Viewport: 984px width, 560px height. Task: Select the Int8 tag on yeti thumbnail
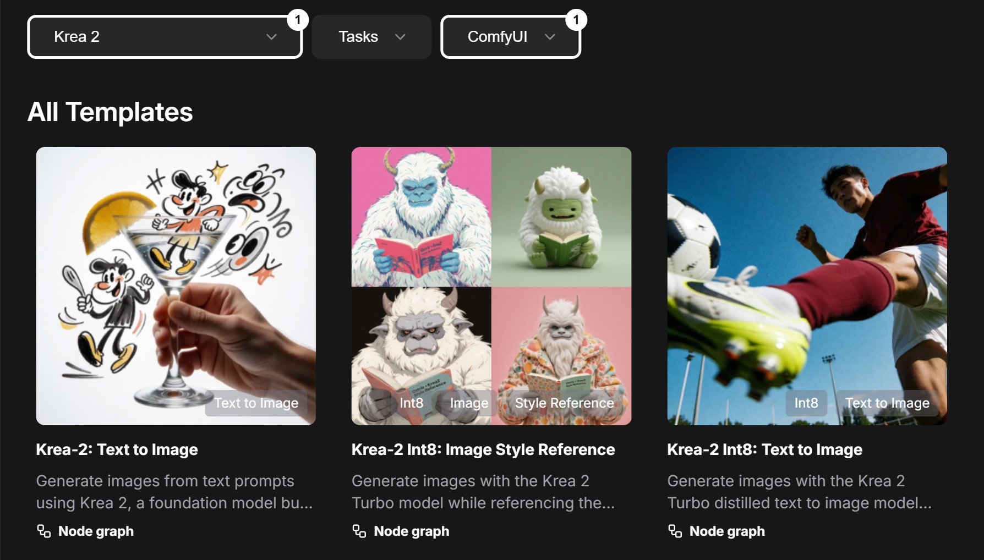(411, 403)
